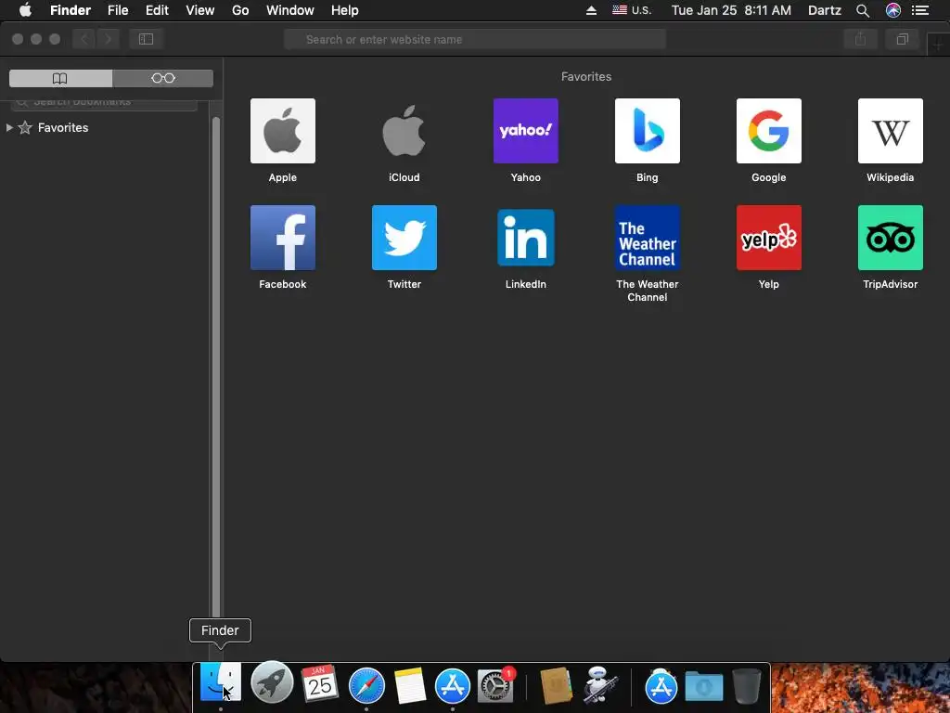The width and height of the screenshot is (950, 713).
Task: Open Notes in the Dock
Action: 410,685
